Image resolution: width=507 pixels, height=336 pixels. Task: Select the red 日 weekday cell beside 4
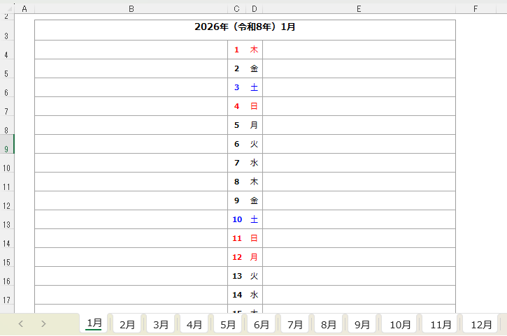(x=254, y=106)
